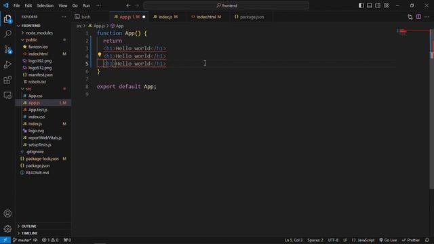Click the frontend command center search box
This screenshot has height=244, width=434.
[x=226, y=5]
